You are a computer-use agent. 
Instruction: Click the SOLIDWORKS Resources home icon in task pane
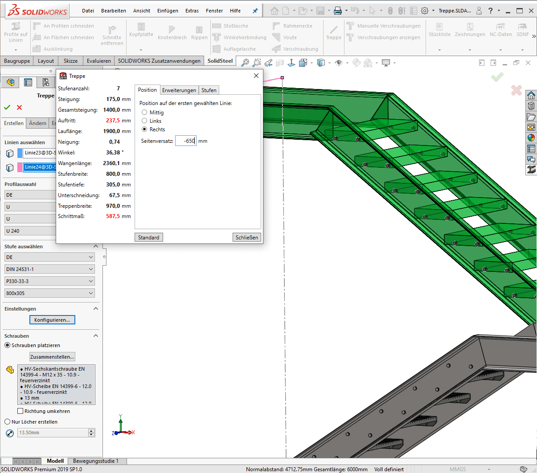[531, 95]
